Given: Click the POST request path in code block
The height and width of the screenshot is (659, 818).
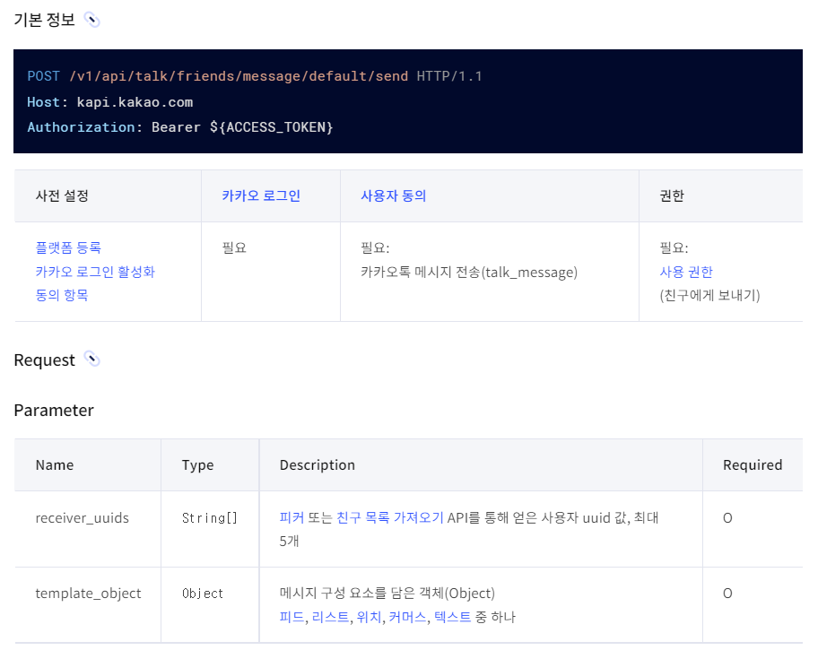Looking at the screenshot, I should click(239, 76).
